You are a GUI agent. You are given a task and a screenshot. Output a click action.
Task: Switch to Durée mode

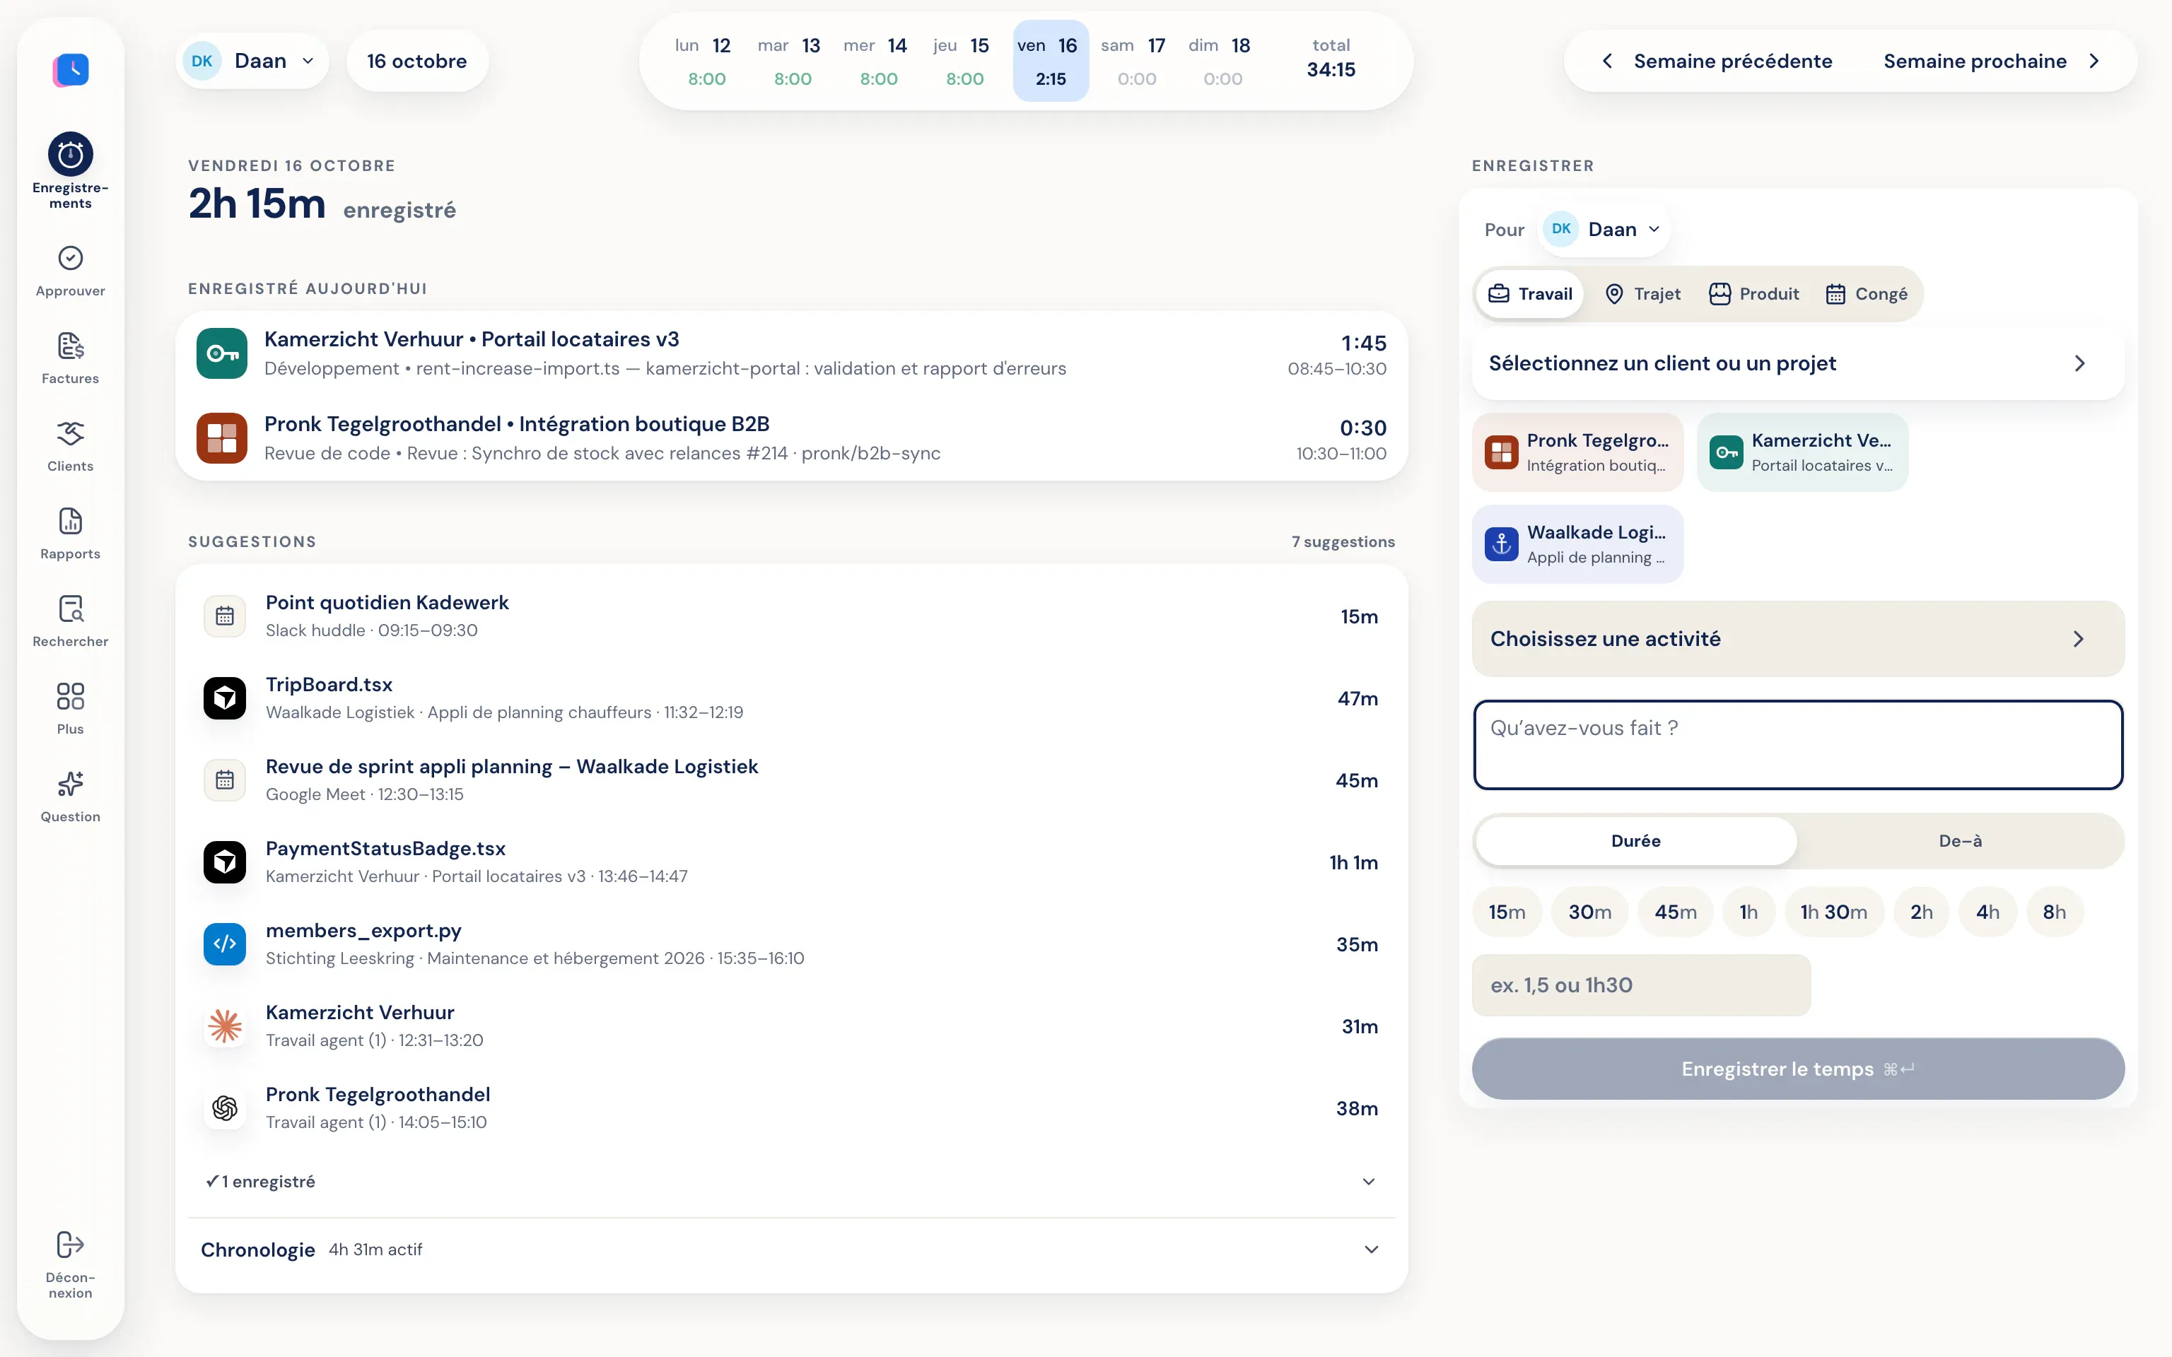click(x=1635, y=841)
